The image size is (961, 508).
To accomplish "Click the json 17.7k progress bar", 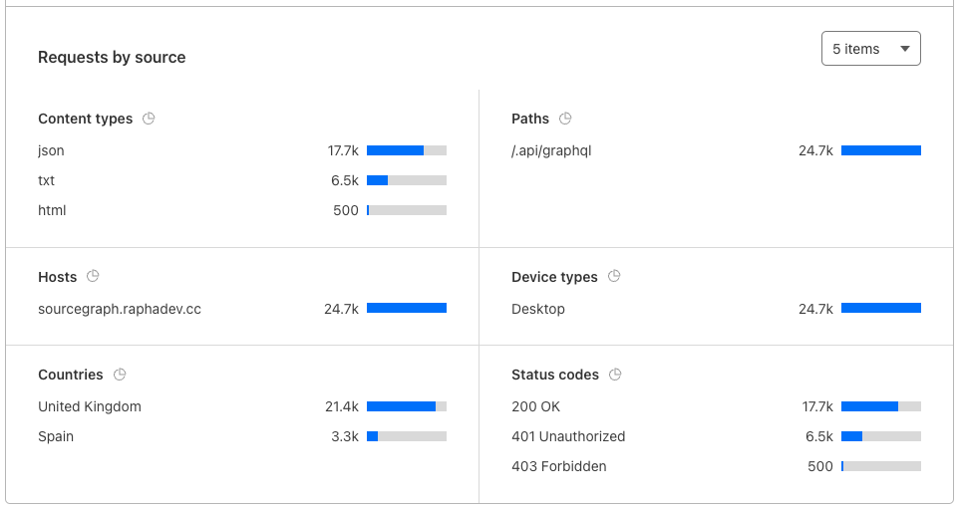I will [x=407, y=150].
